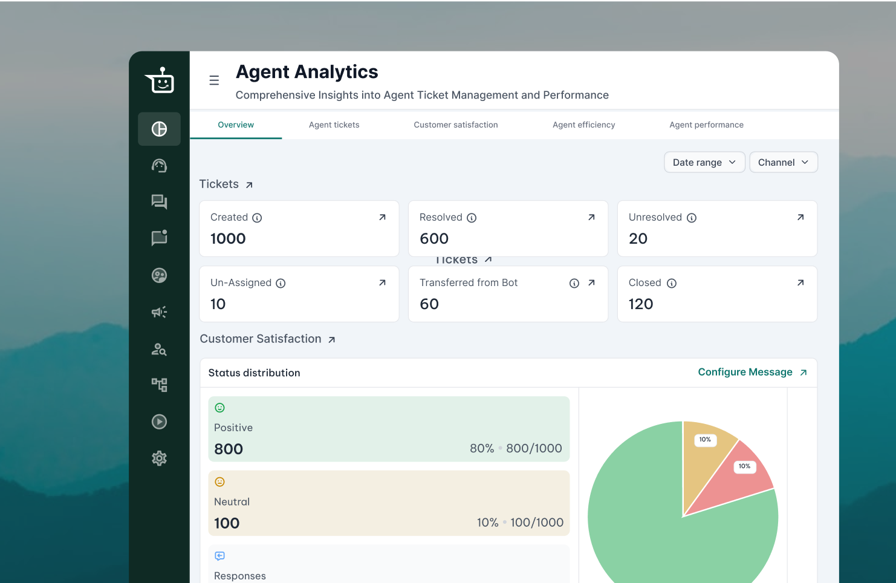Open the conversations chat bubbles sidebar icon
The image size is (896, 583).
coord(159,202)
